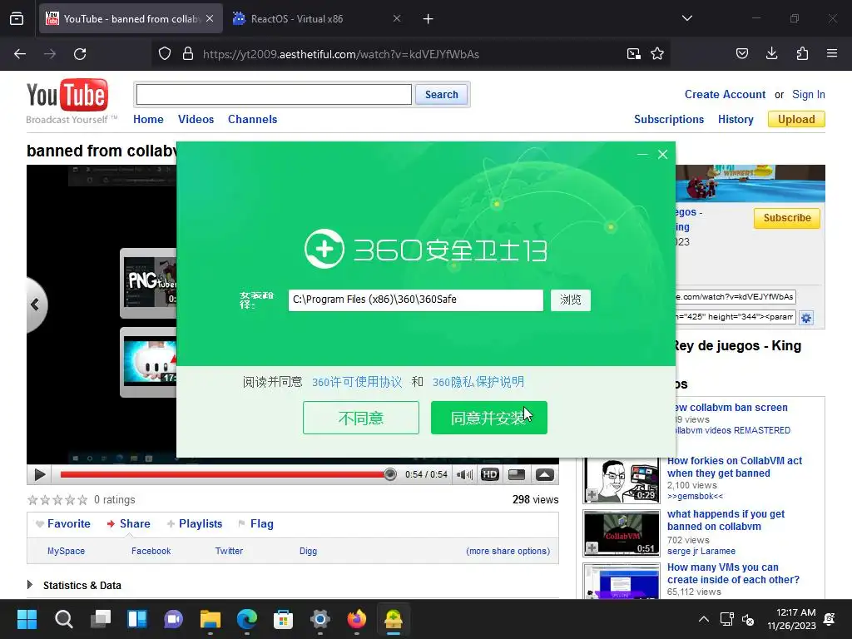852x639 pixels.
Task: Open How forkies on CollabVM act thumbnail
Action: pos(622,480)
